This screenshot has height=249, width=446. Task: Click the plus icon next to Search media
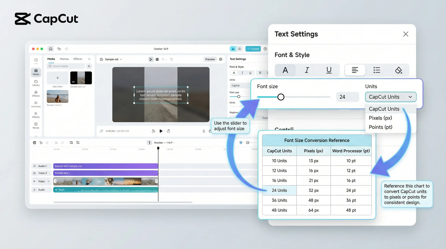point(89,66)
